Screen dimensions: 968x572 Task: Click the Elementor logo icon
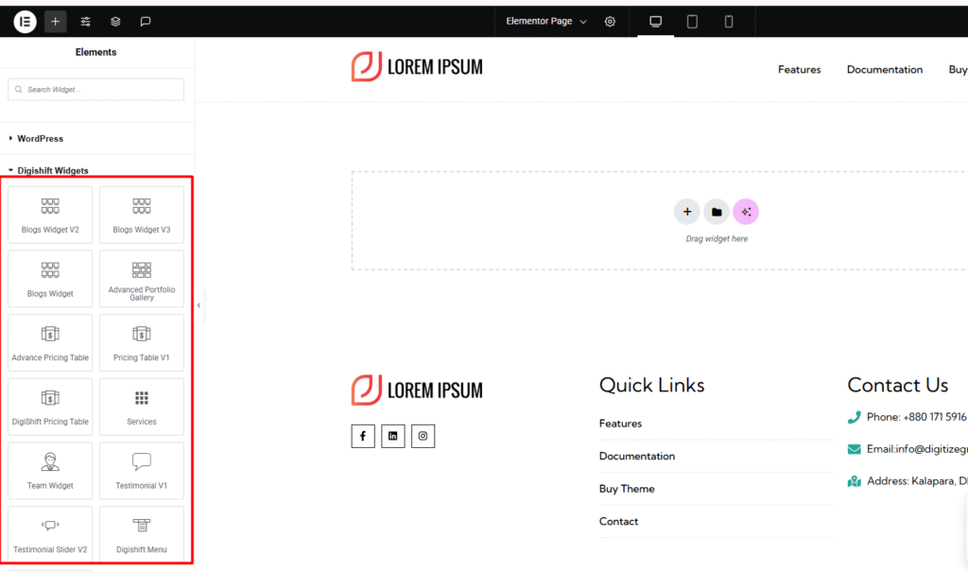25,21
